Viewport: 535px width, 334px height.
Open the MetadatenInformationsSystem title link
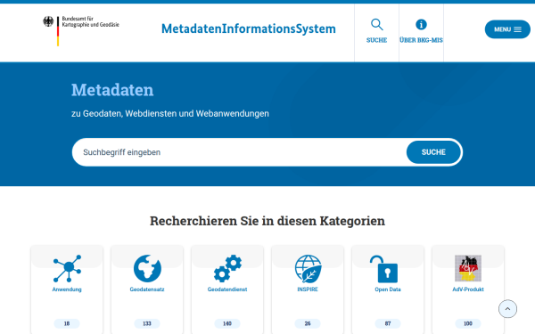click(x=249, y=29)
